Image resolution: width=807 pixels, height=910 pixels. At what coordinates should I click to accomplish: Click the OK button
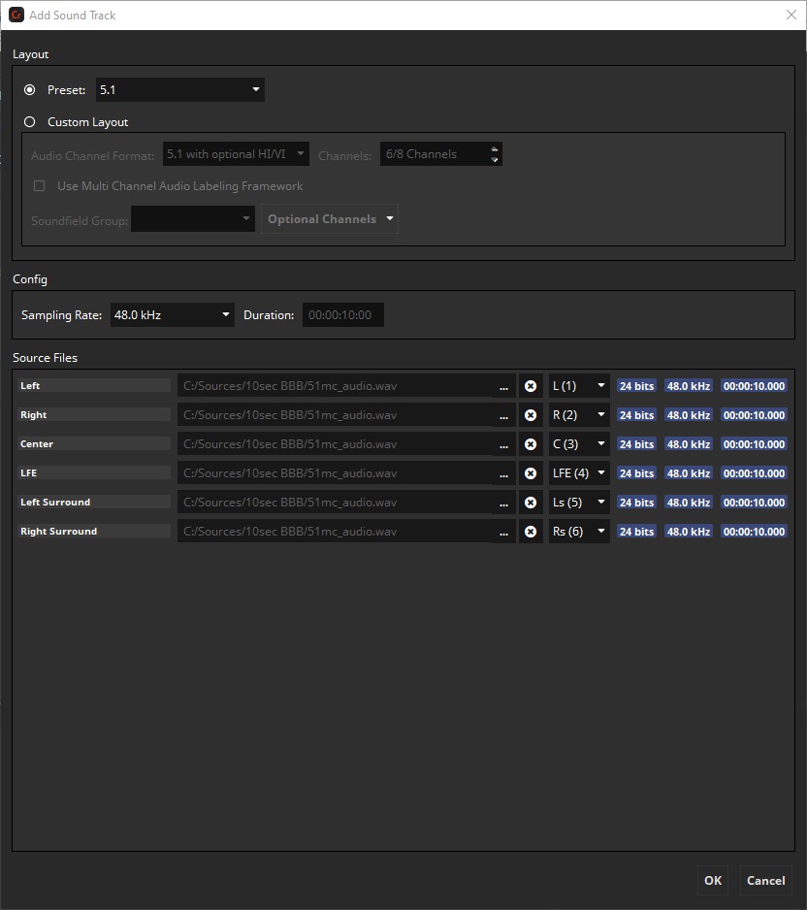click(x=713, y=881)
